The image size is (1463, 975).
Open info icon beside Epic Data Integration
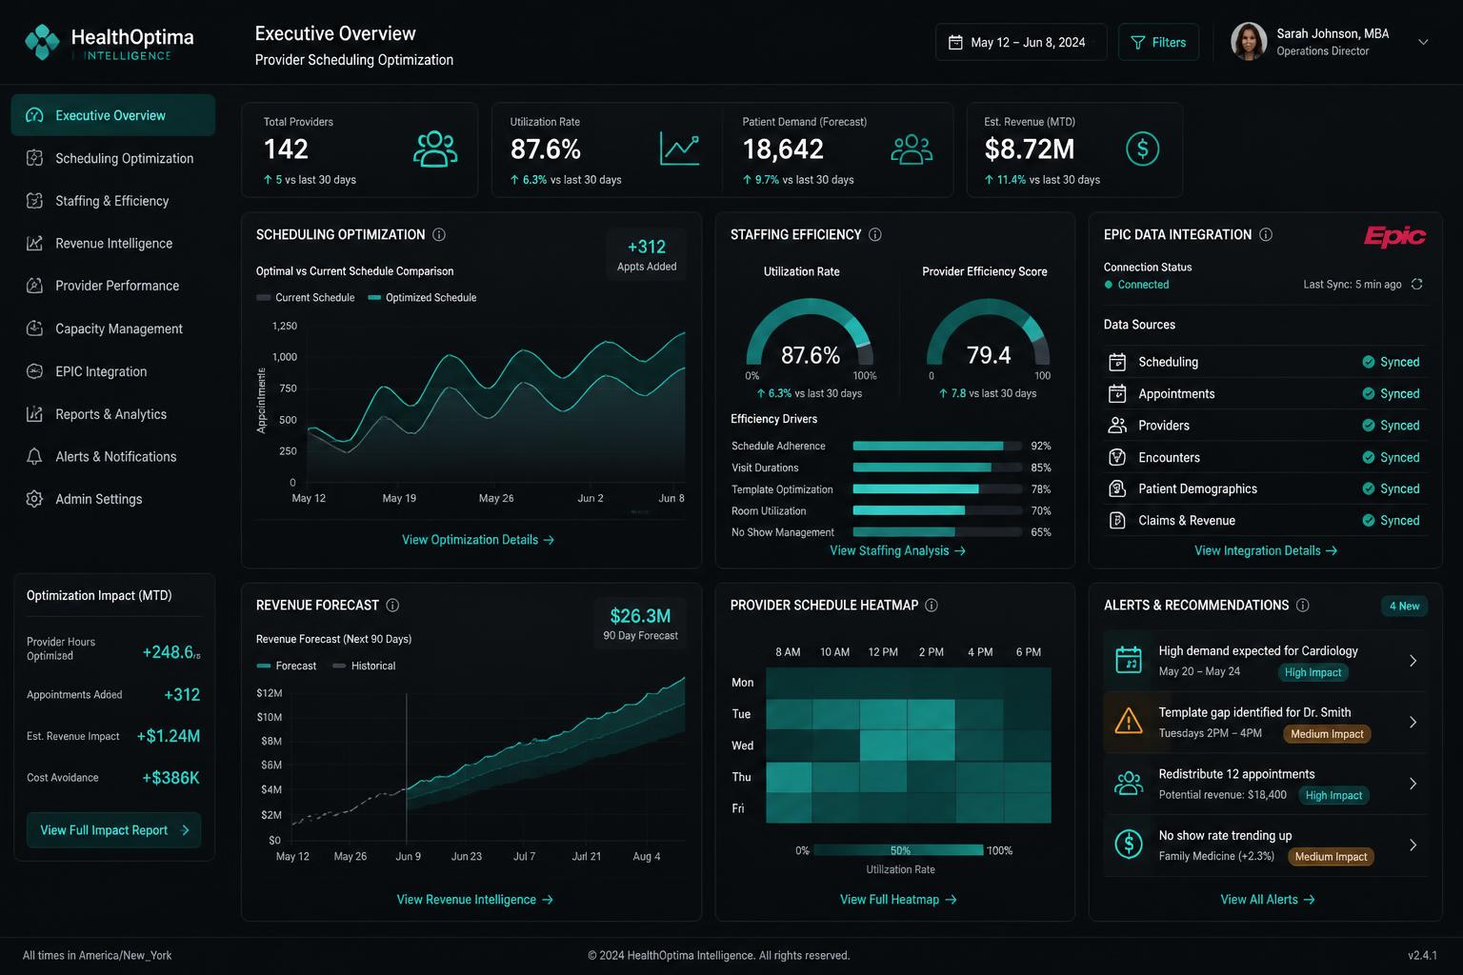pos(1266,234)
